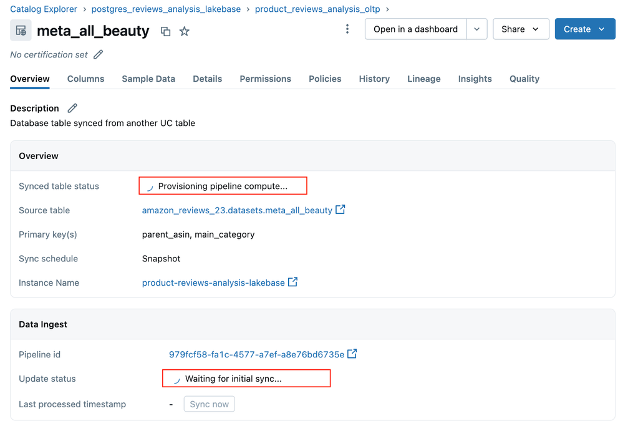Copy the meta_all_beauty table name
Viewport: 623px width, 426px height.
[165, 31]
